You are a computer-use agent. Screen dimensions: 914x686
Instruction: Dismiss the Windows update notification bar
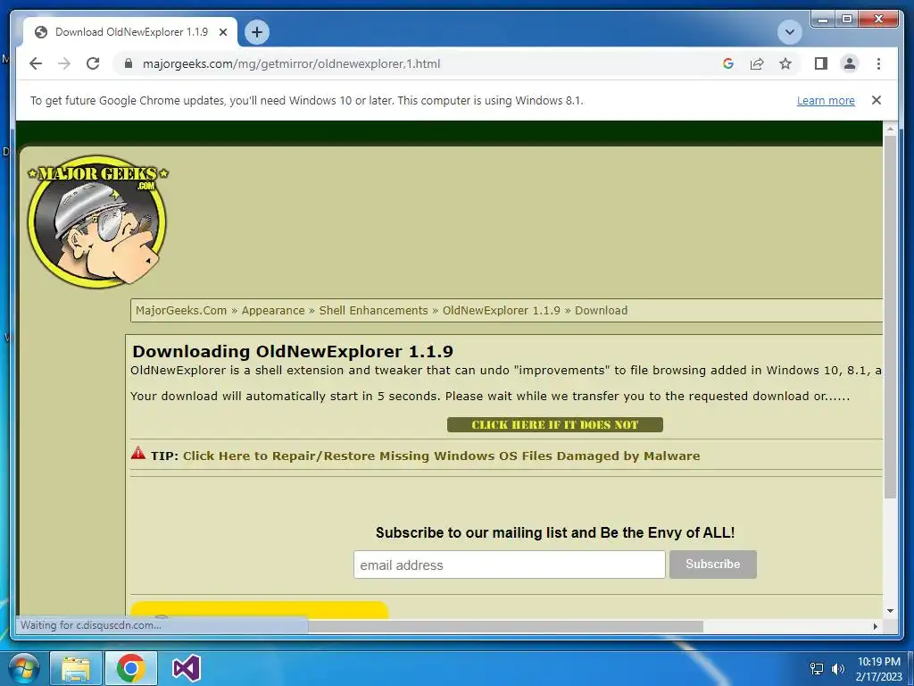(x=877, y=100)
